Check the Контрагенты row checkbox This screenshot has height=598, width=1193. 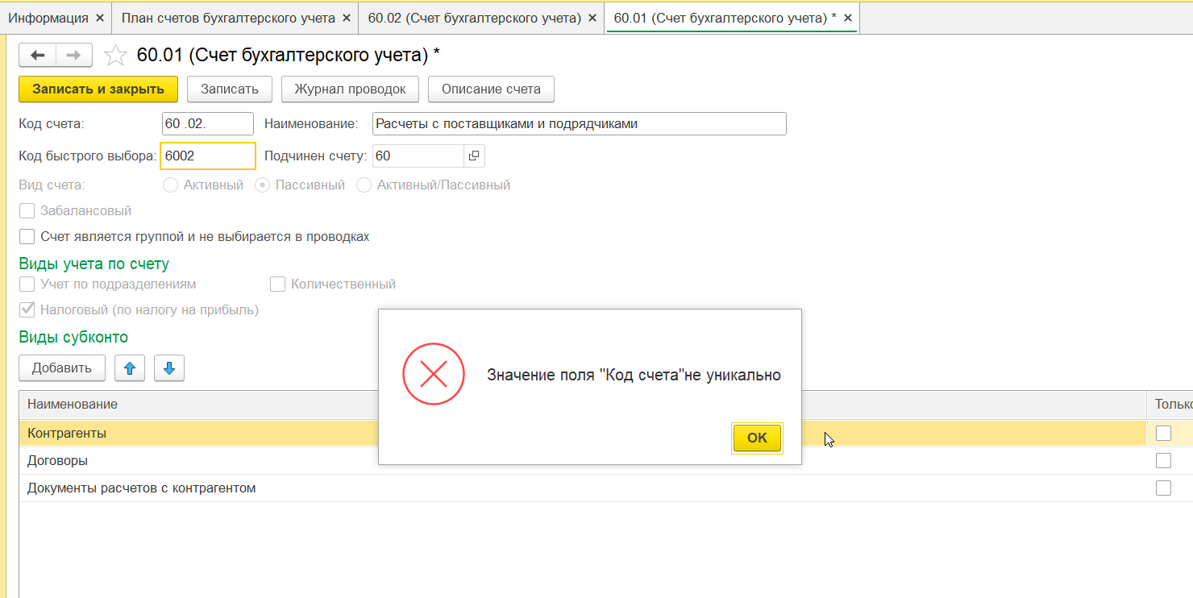[1163, 433]
